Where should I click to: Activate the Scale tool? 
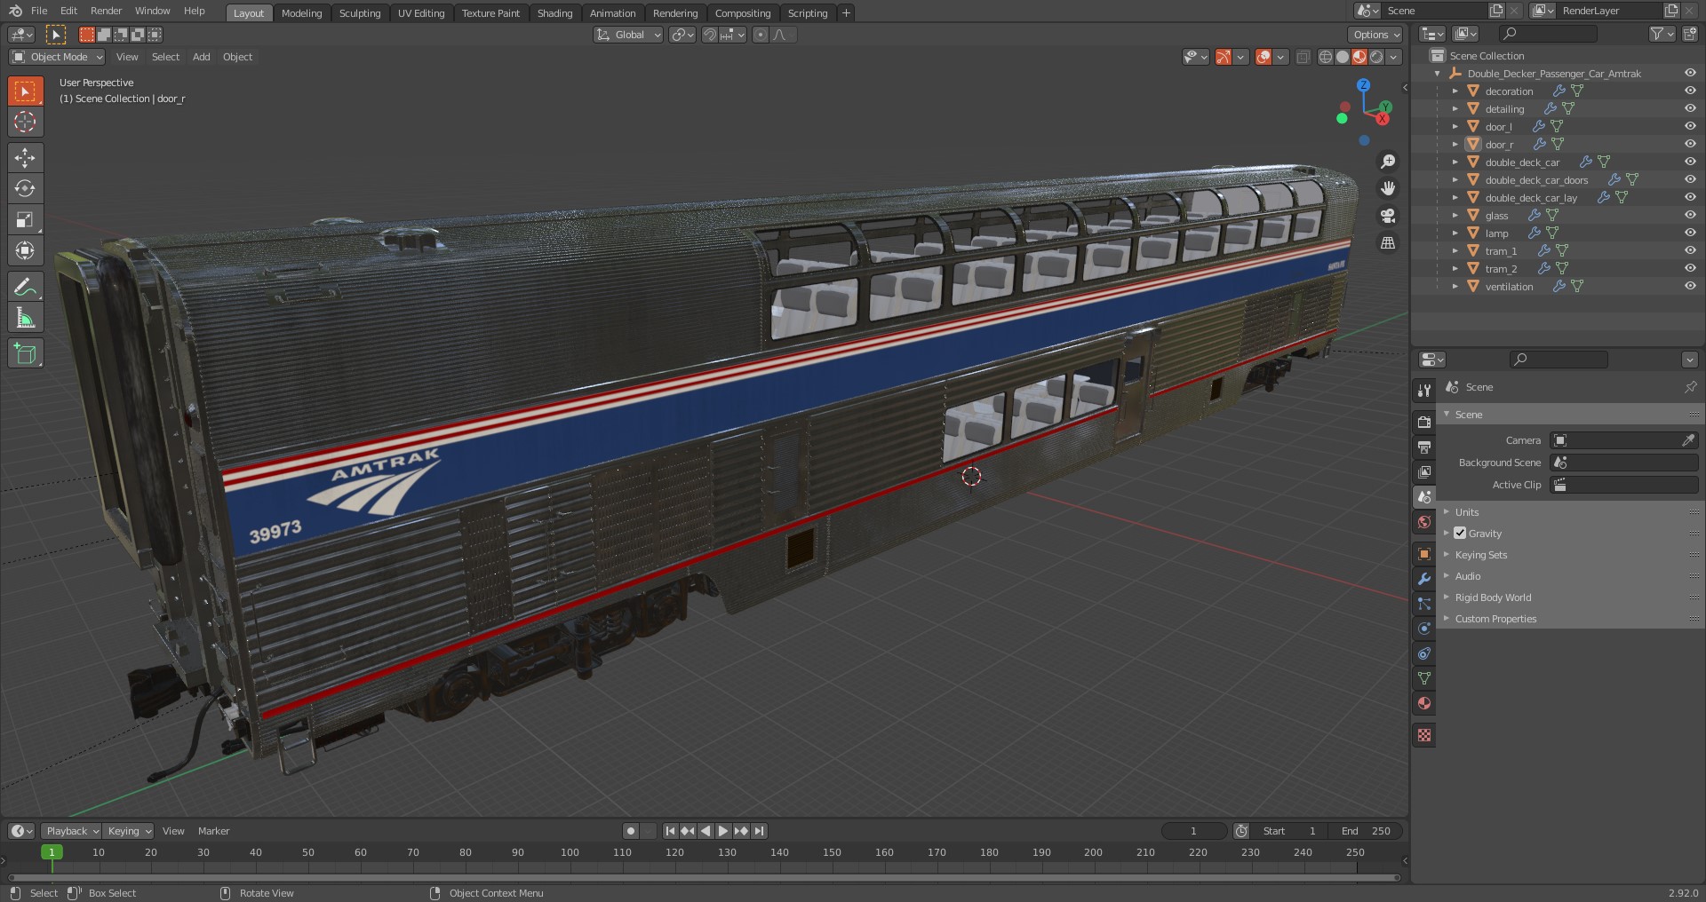[x=25, y=219]
